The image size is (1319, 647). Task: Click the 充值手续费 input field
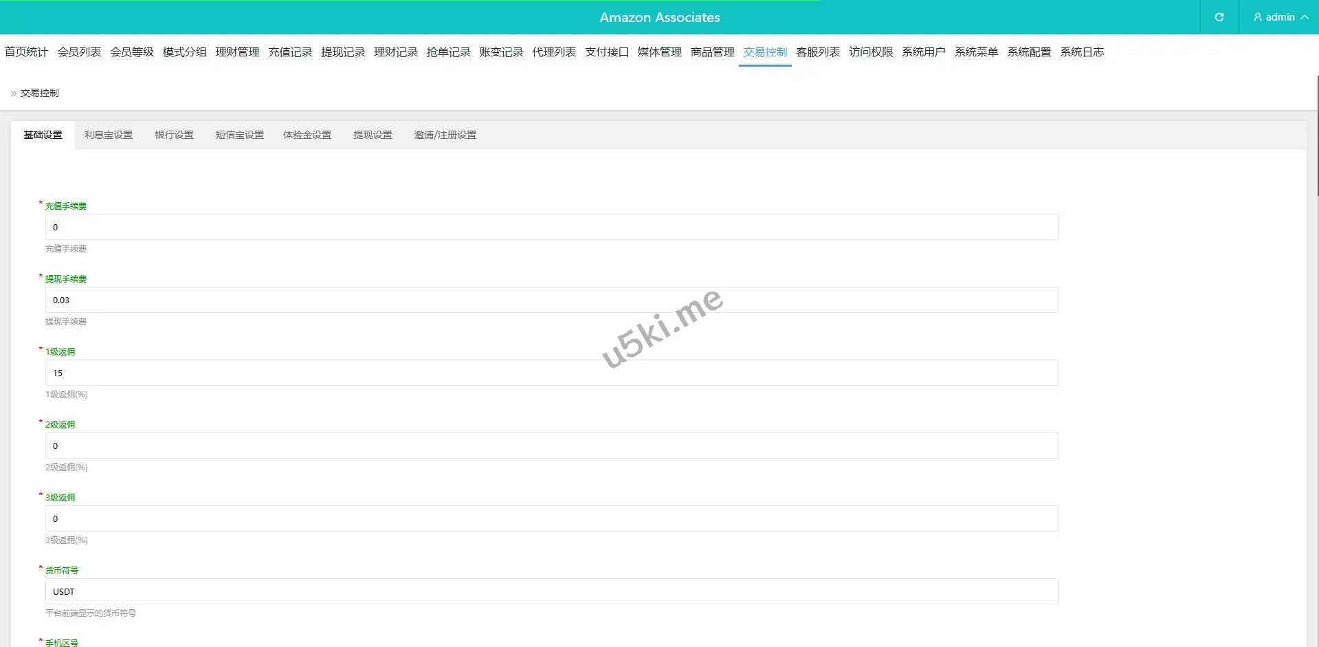tap(551, 228)
